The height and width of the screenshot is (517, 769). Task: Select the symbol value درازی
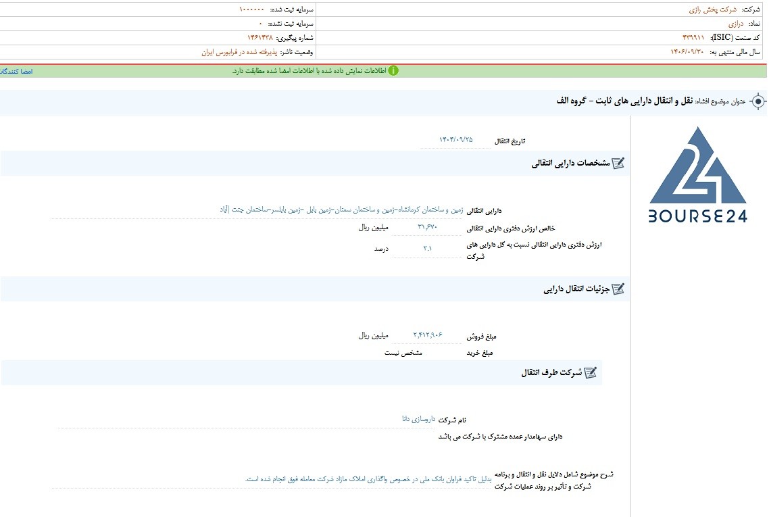tap(736, 24)
